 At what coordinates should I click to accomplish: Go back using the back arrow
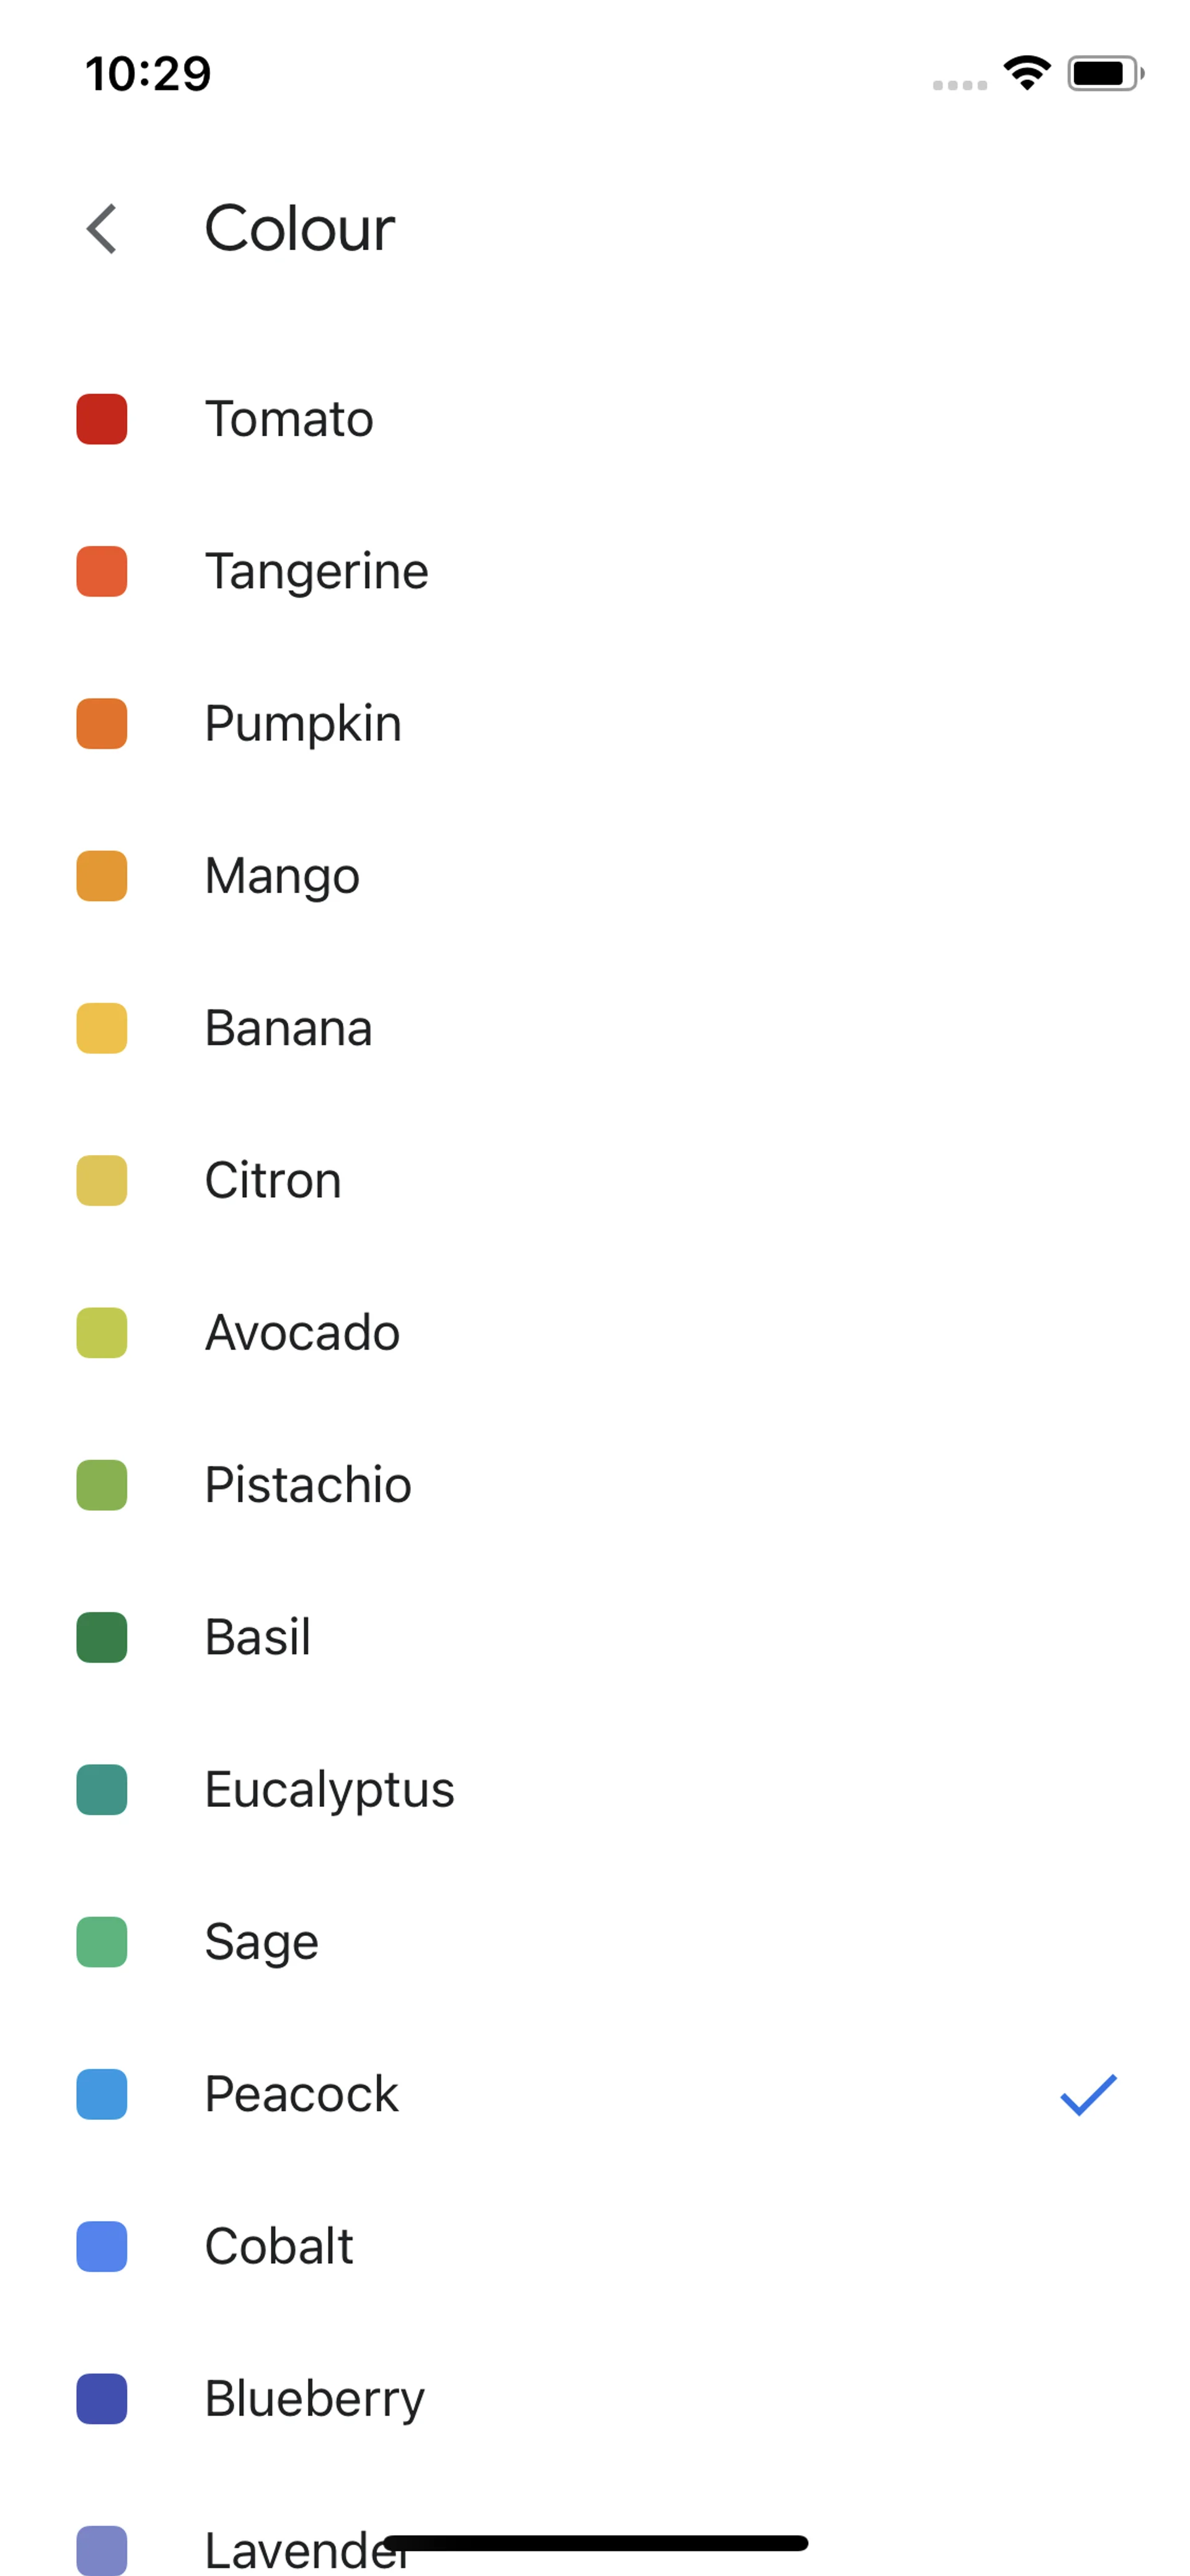coord(102,229)
